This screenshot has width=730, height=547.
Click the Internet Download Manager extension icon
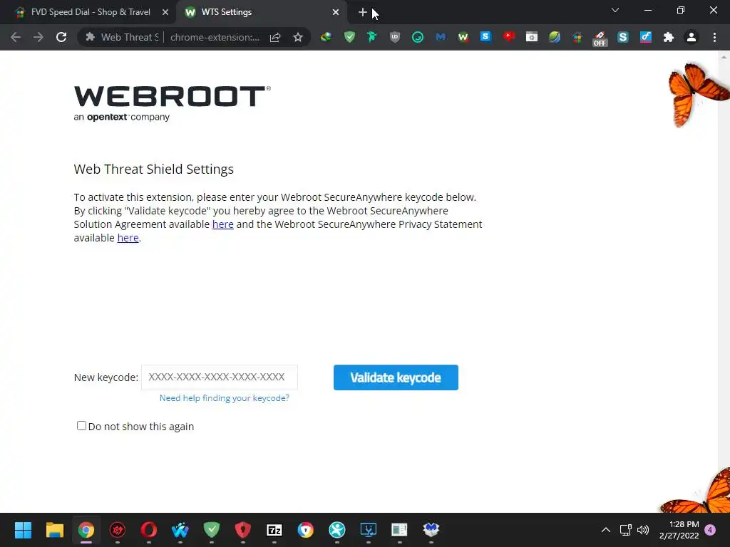click(326, 37)
